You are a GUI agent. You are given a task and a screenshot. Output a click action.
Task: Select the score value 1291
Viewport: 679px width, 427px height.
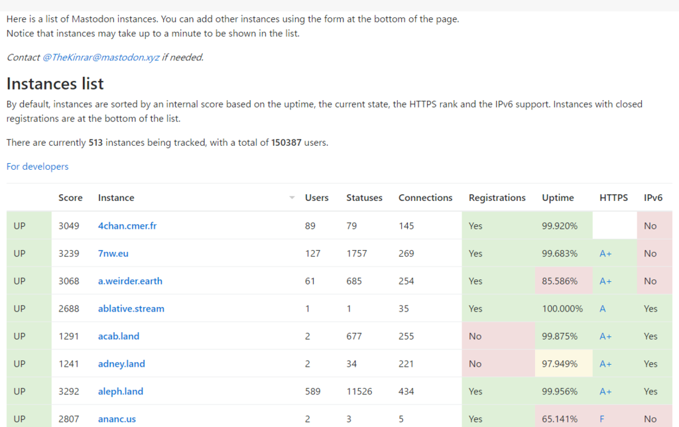(69, 336)
